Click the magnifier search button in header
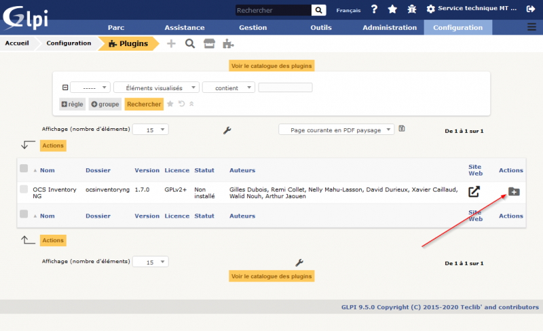543x331 pixels. [319, 10]
